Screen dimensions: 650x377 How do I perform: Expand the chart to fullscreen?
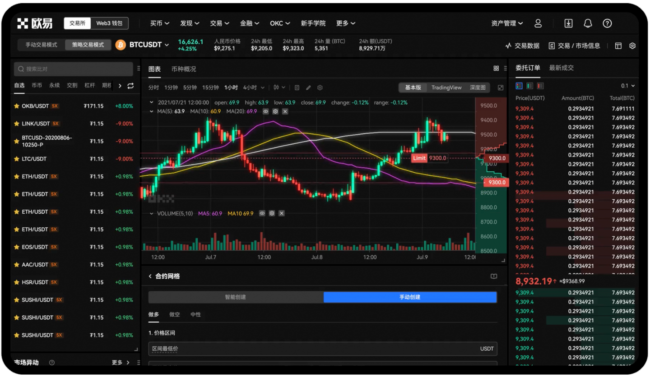500,87
